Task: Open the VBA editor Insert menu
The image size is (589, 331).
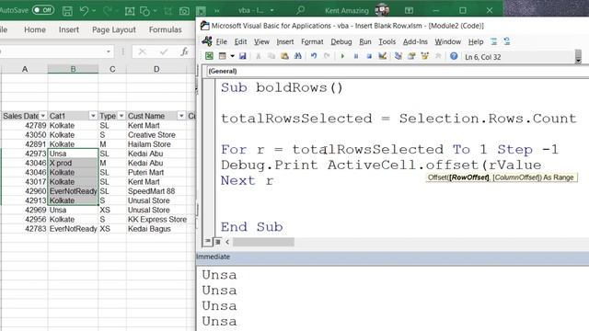Action: point(285,41)
